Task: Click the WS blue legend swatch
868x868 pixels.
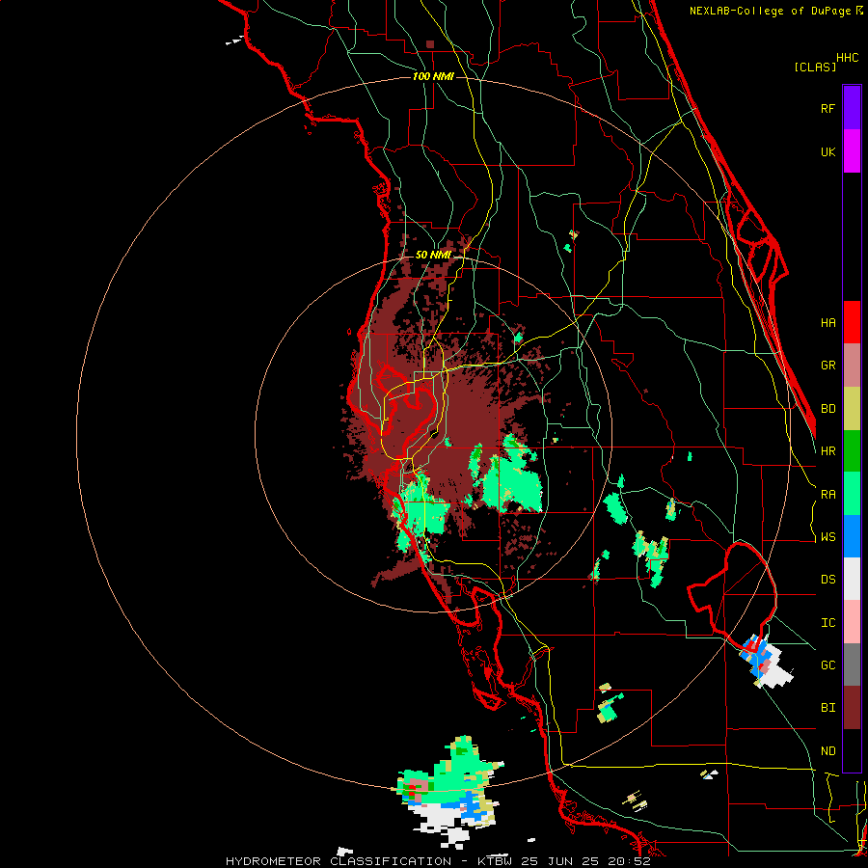Action: click(x=852, y=536)
